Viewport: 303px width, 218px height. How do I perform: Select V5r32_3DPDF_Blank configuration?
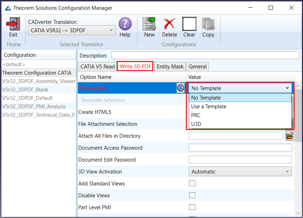[39, 90]
